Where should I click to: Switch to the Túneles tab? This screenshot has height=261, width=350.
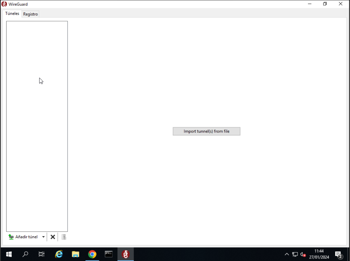[x=12, y=14]
